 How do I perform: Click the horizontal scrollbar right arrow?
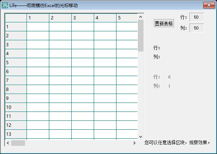134,143
